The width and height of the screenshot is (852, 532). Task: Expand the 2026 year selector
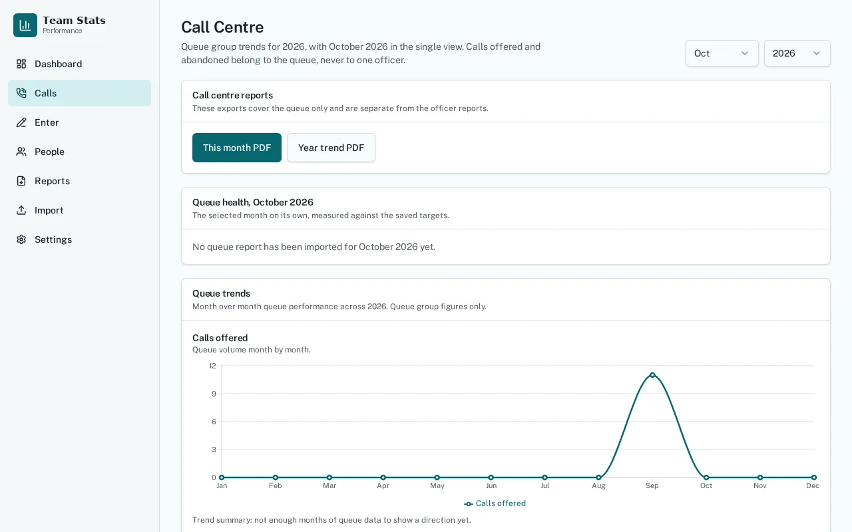pos(797,53)
